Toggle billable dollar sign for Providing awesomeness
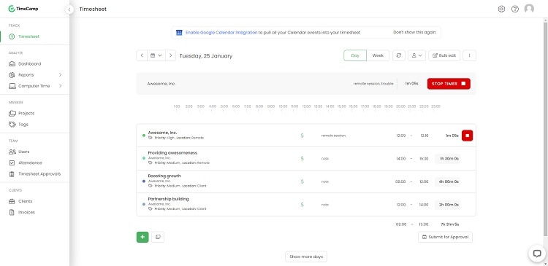Screen dimensions: 548x266 coord(302,158)
